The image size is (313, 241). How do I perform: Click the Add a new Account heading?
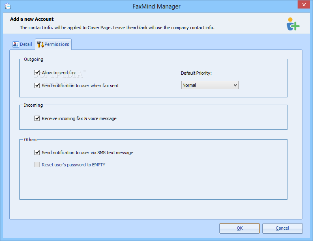pos(32,19)
